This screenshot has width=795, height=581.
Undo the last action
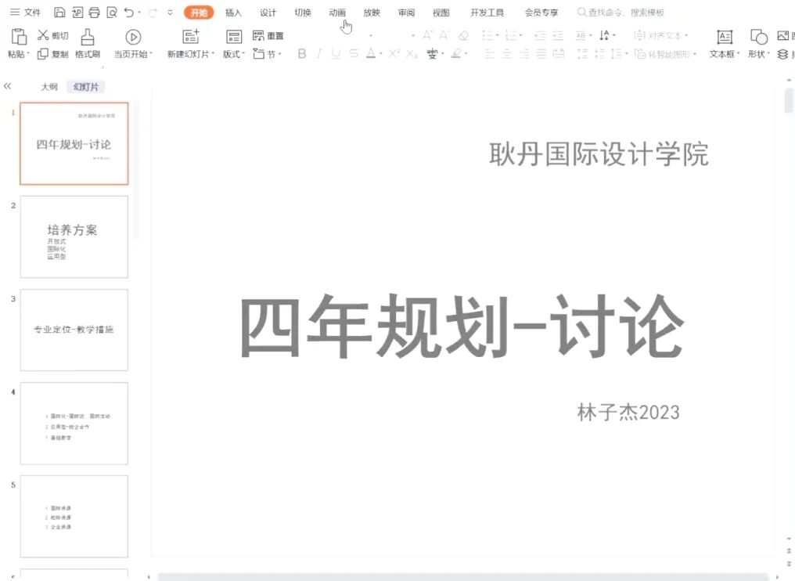click(128, 11)
